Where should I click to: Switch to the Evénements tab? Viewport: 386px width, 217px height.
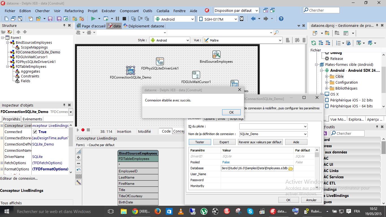(32, 119)
